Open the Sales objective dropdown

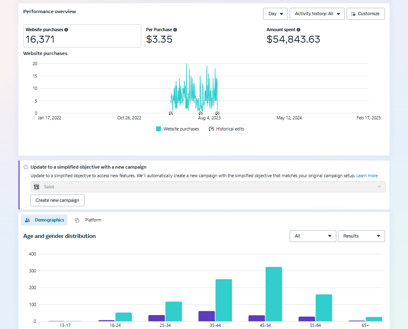[208, 187]
